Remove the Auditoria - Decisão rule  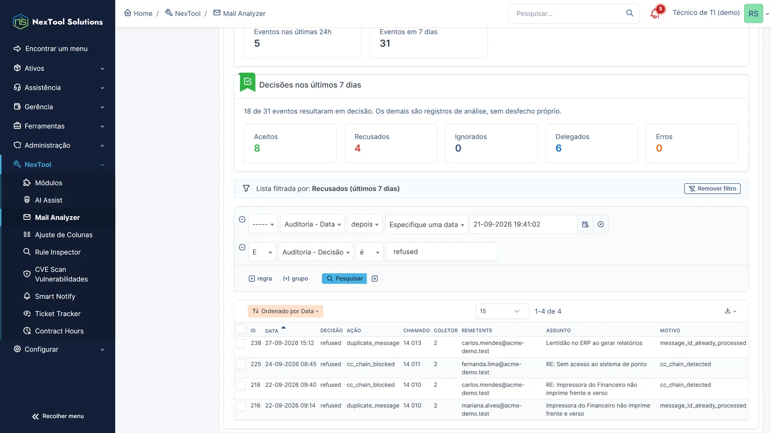pyautogui.click(x=242, y=247)
